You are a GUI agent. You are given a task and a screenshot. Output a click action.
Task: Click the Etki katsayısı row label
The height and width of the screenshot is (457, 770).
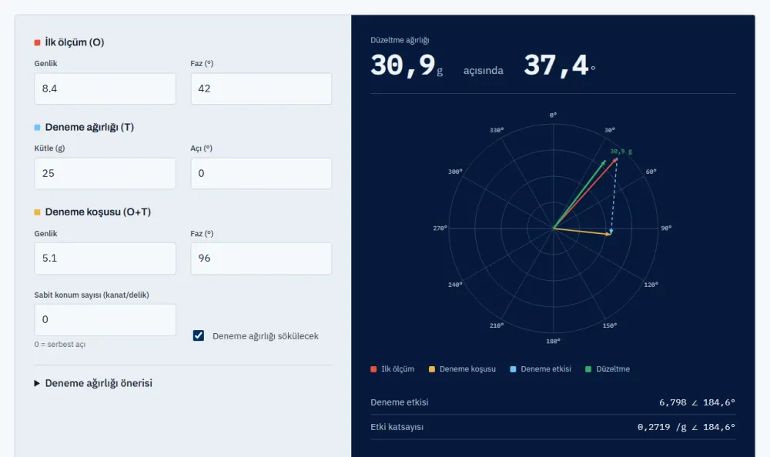tap(397, 427)
